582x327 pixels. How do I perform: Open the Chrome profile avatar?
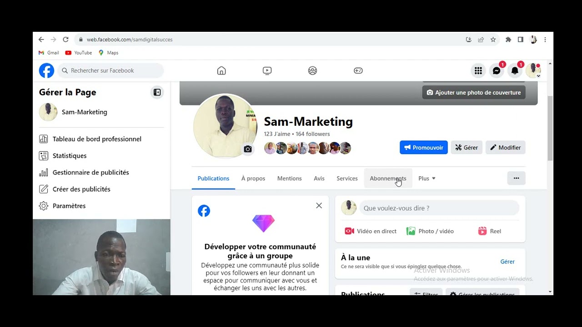tap(533, 40)
